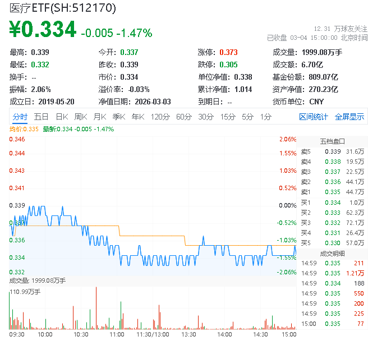Choose the 60分 timeframe tab
The image size is (368, 345).
[184, 117]
